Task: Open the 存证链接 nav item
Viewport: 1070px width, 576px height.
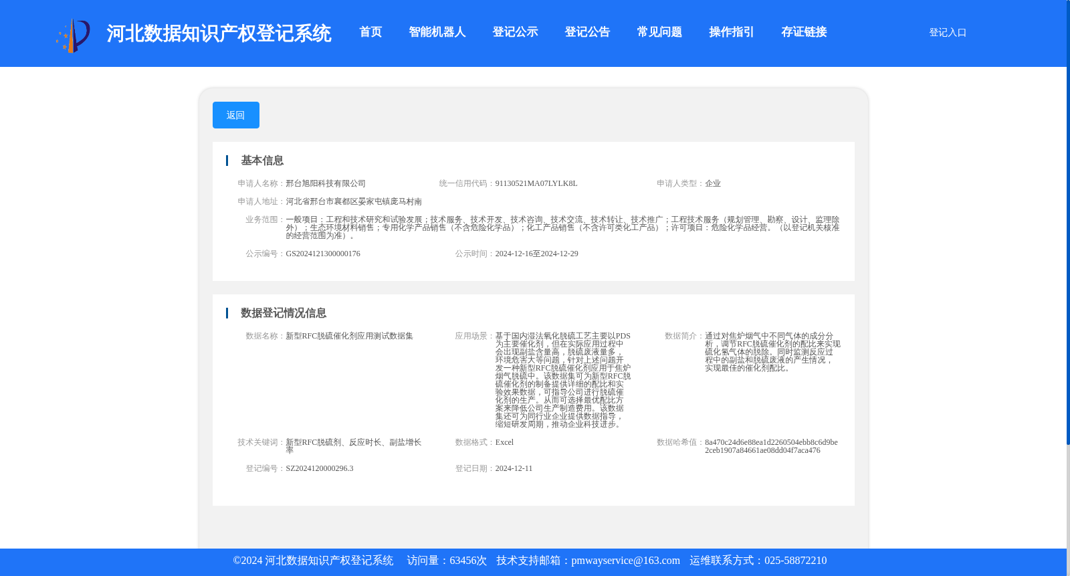Action: (804, 32)
